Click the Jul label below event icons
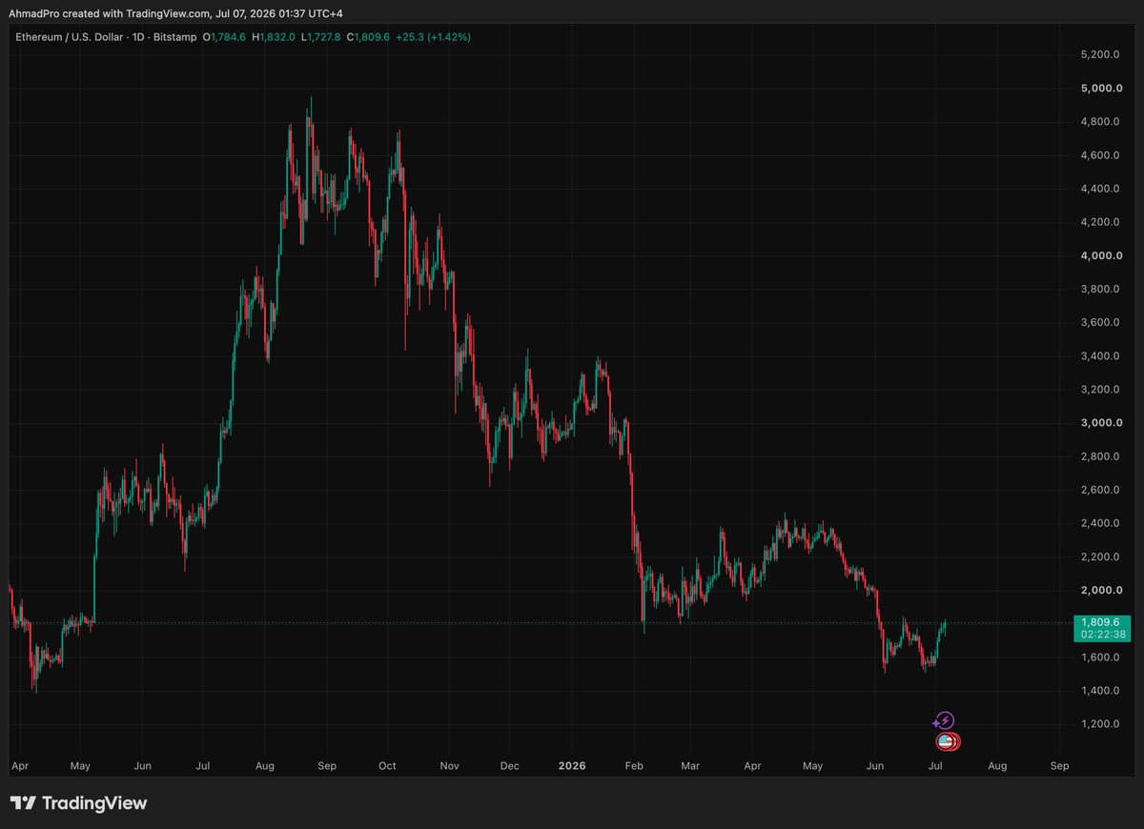 coord(936,765)
